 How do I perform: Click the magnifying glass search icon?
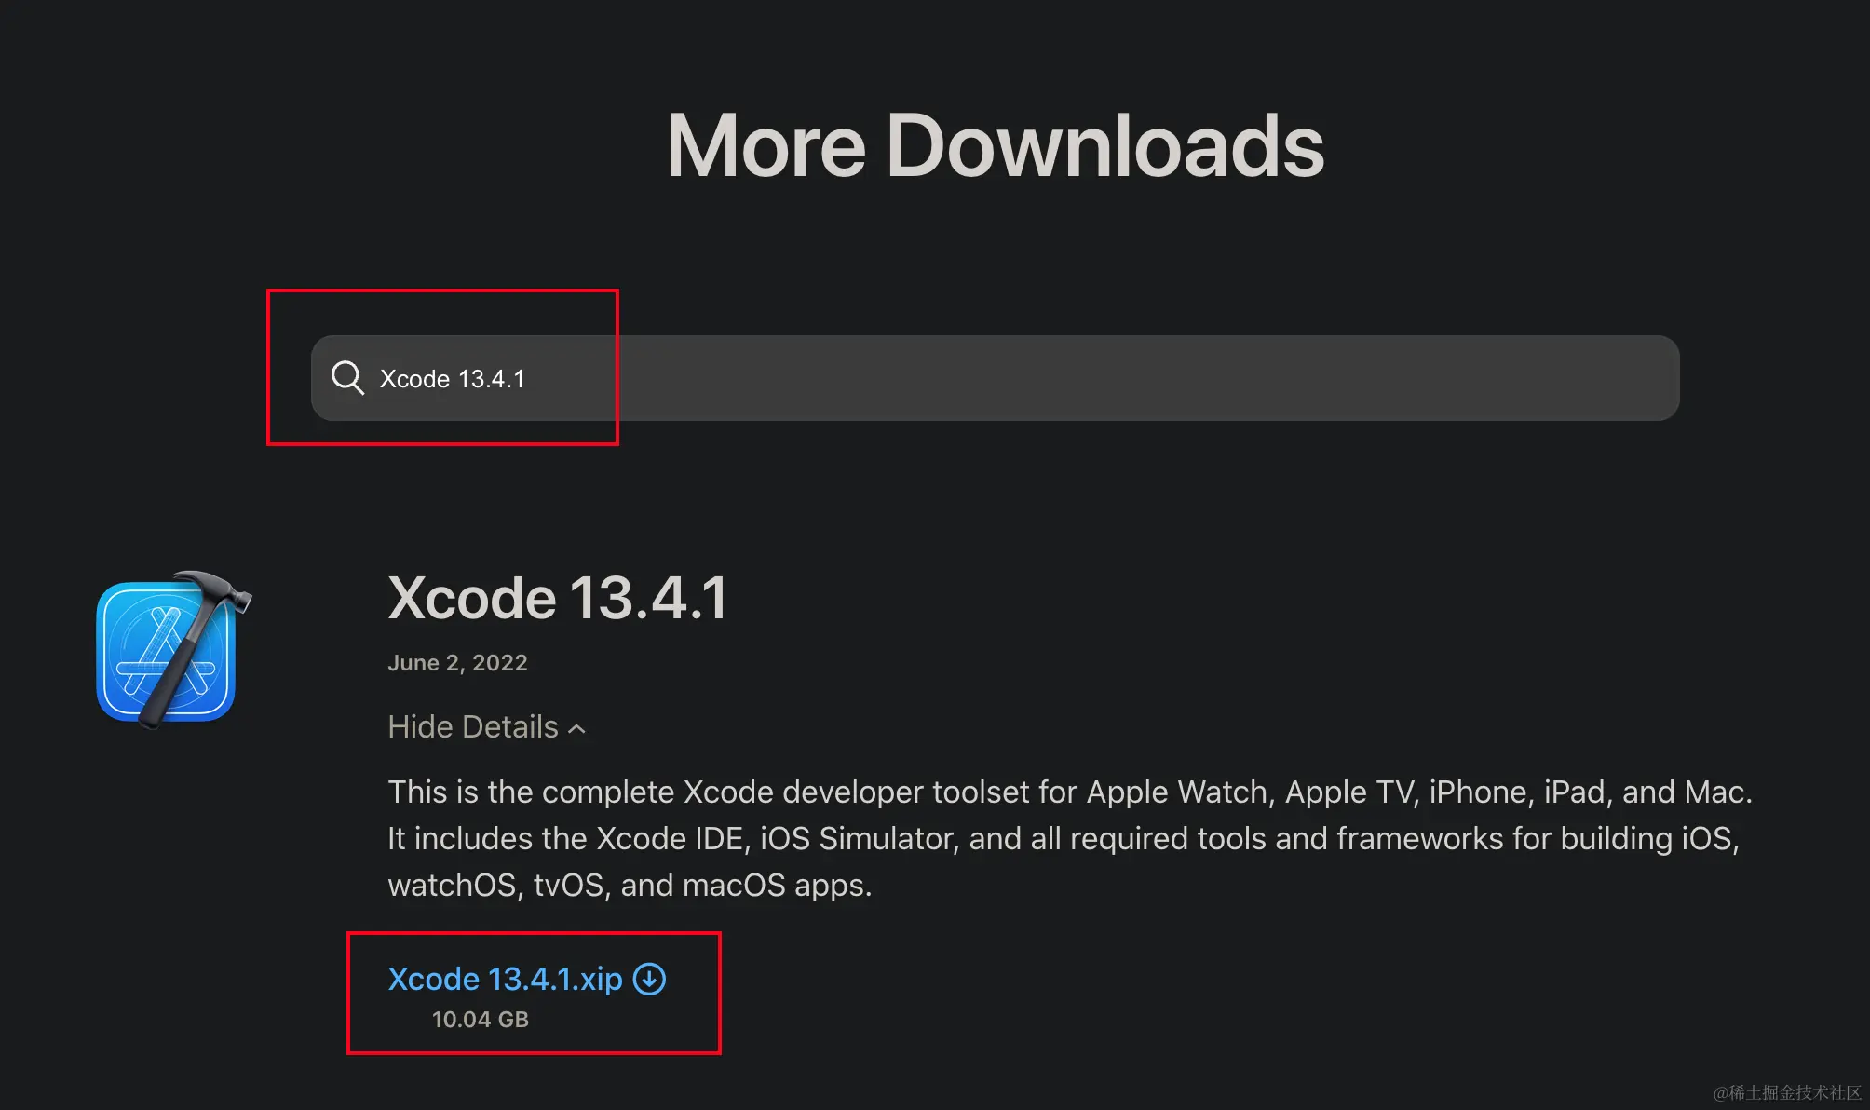[x=347, y=378]
